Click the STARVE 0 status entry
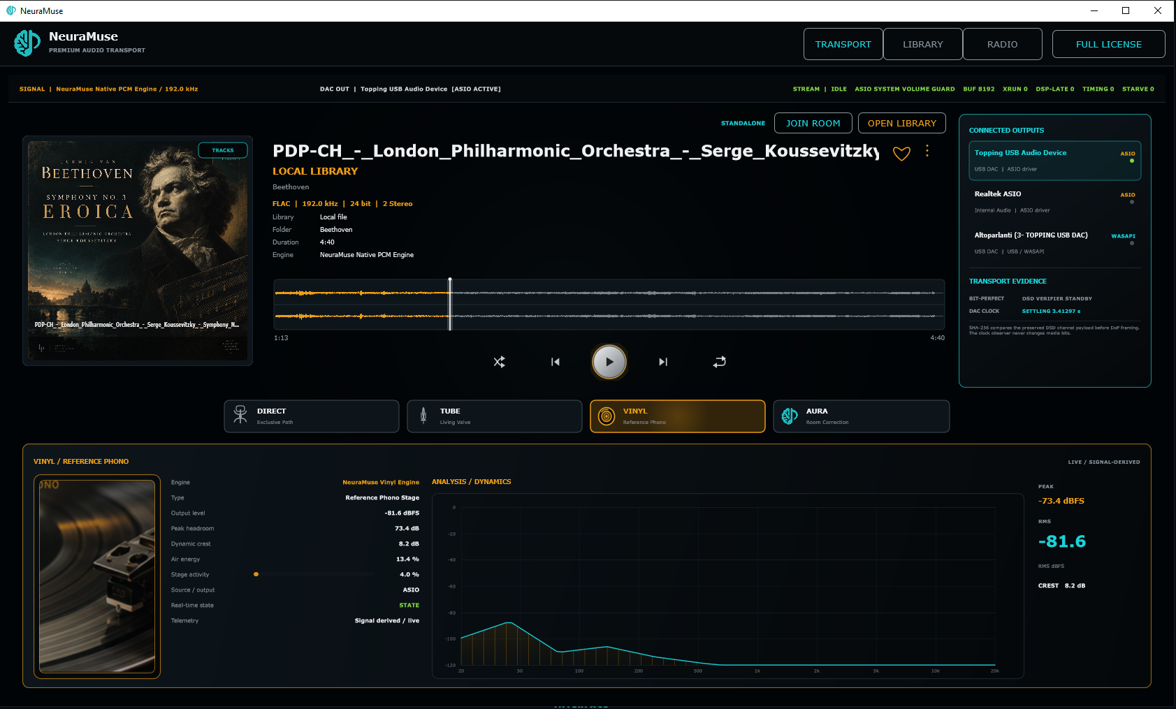The image size is (1176, 709). point(1138,89)
